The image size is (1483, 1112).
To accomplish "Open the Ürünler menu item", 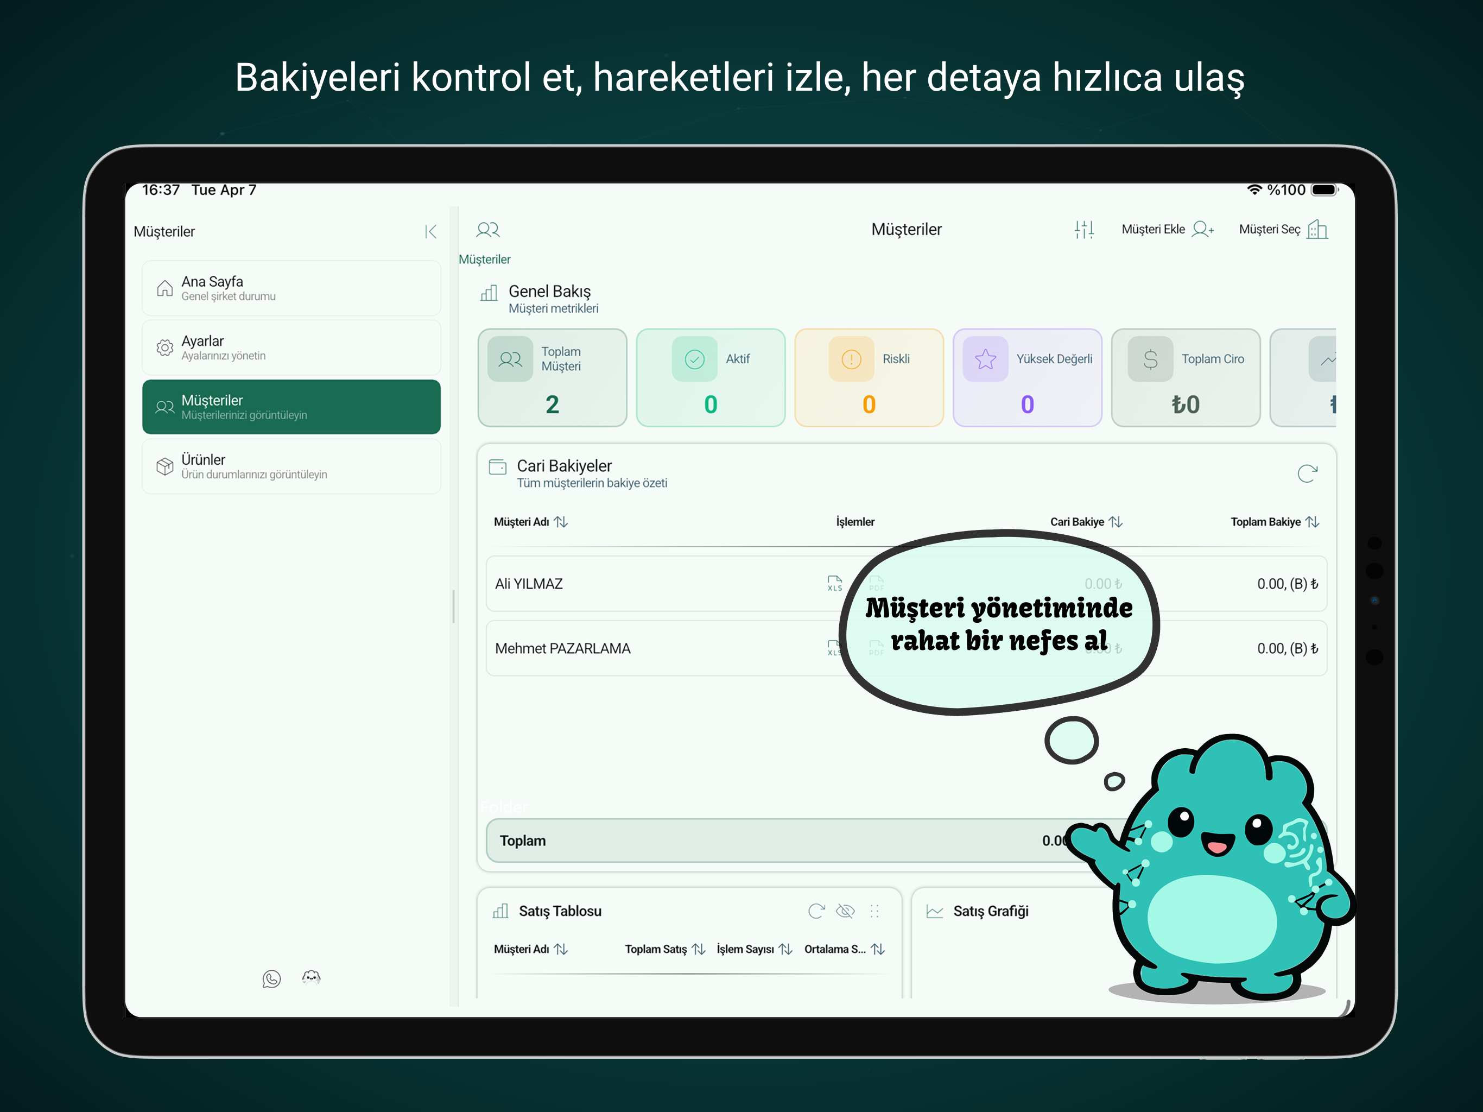I will pos(291,466).
